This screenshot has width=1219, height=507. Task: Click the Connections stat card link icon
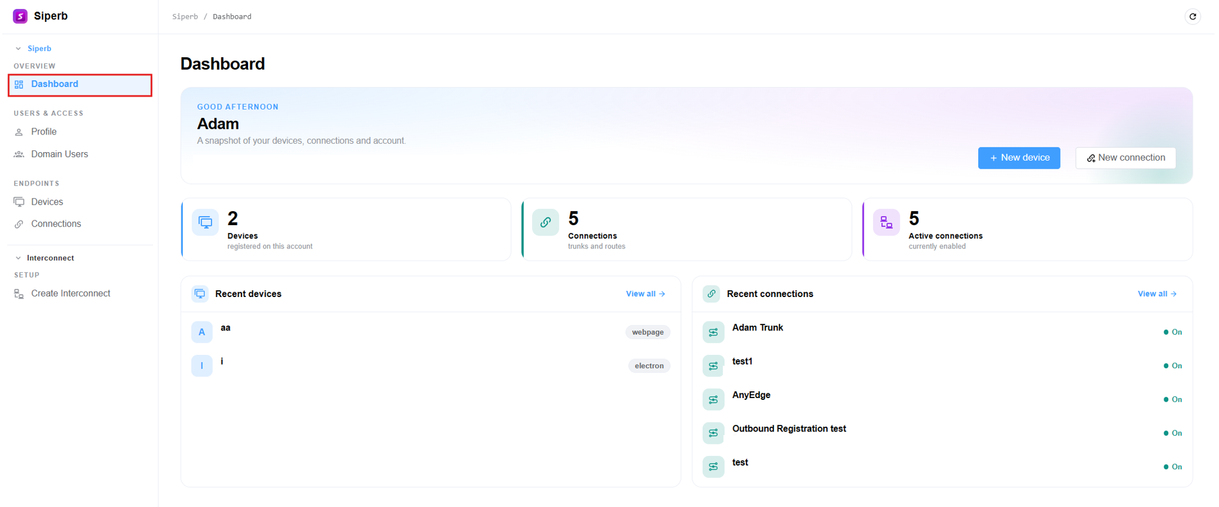[546, 222]
